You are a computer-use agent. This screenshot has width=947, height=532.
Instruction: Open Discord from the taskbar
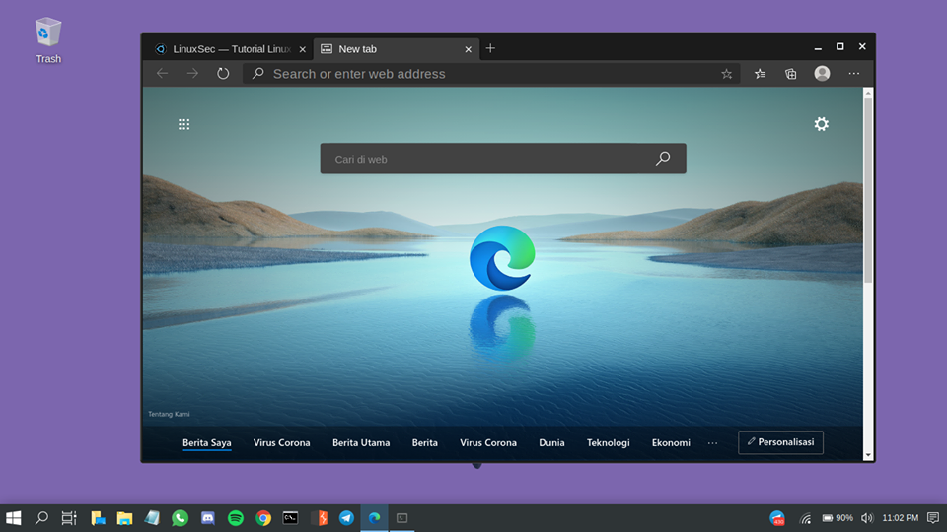[208, 518]
